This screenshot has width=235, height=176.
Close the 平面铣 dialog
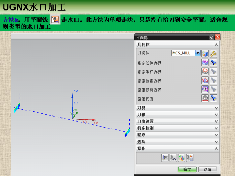pyautogui.click(x=217, y=37)
